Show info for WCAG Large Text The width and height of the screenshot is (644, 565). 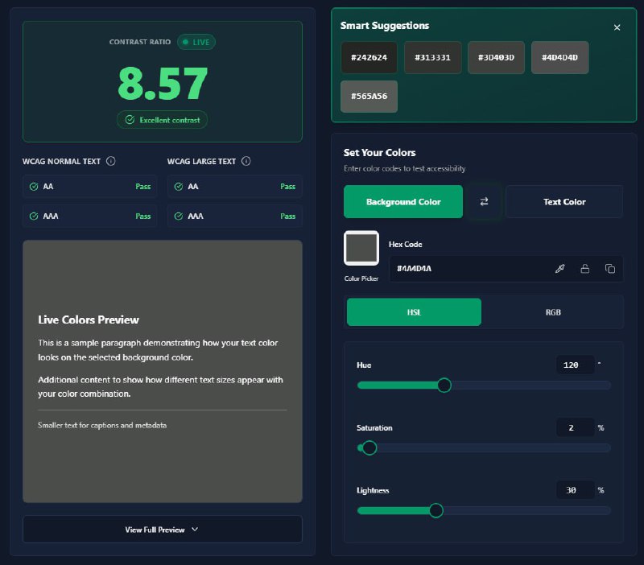click(x=246, y=161)
